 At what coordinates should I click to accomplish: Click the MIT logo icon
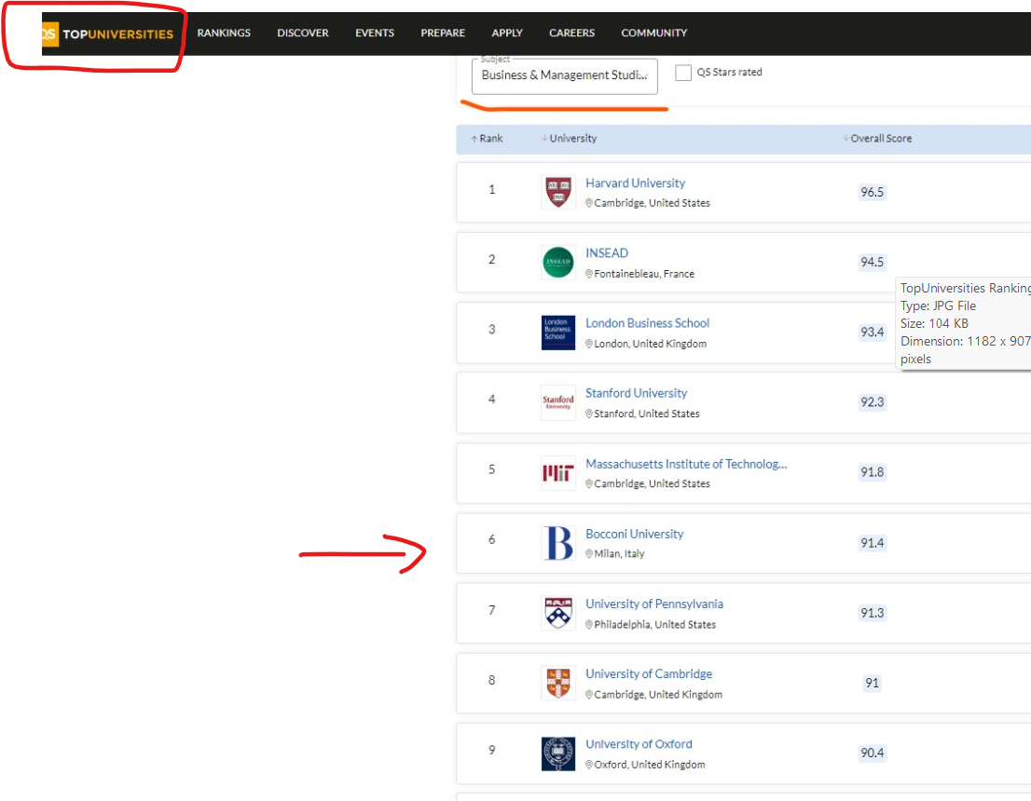click(x=557, y=473)
